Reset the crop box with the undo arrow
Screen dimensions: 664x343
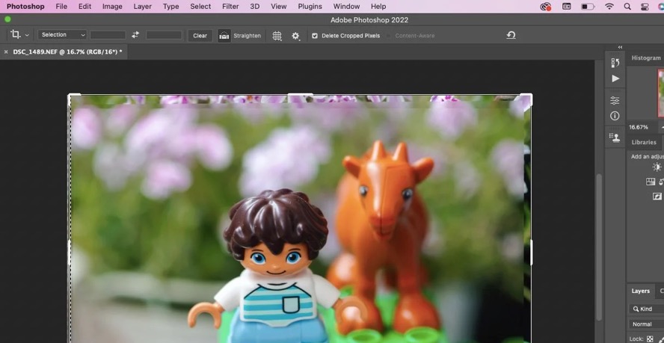[511, 35]
